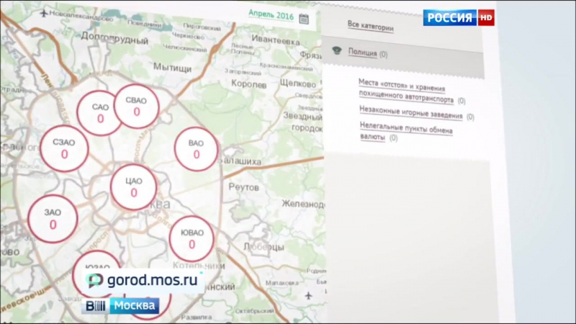
Task: Open the Все категории link
Action: (x=370, y=26)
